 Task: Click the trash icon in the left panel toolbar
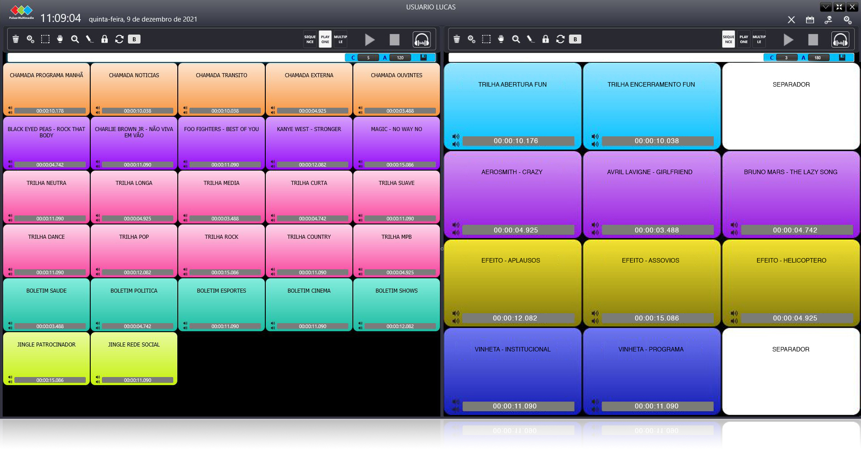coord(16,39)
